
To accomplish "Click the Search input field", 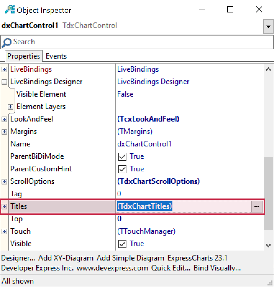I will tap(137, 42).
